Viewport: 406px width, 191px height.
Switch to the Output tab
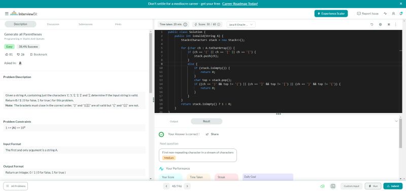click(174, 121)
